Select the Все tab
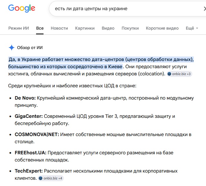Screen dimensions: 206x186 40,28
